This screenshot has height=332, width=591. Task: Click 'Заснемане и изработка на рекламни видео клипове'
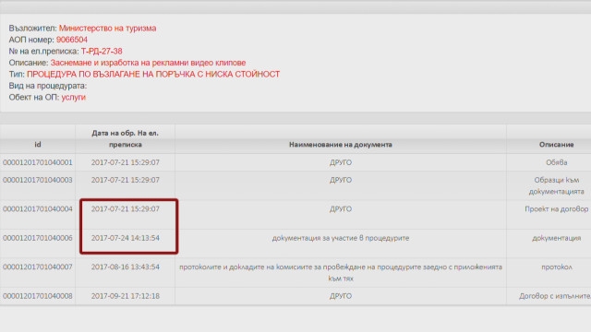point(148,63)
